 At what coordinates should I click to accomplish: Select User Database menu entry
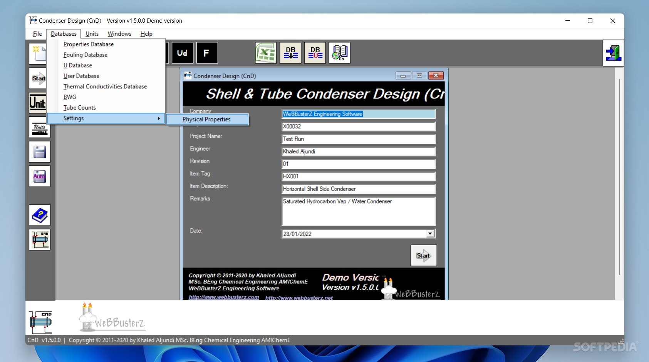106,76
